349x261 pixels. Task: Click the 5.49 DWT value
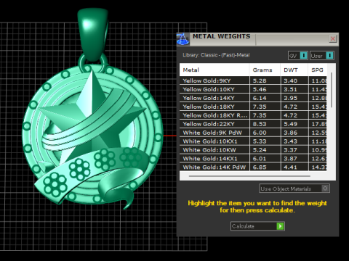pyautogui.click(x=290, y=124)
